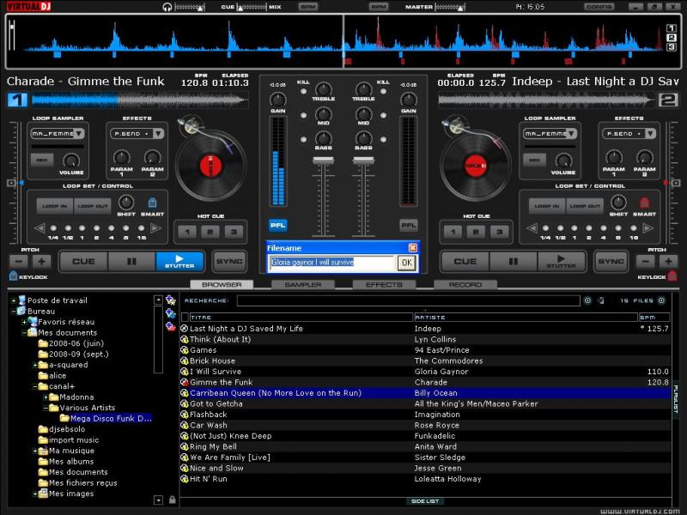Toggle the left deck Smart lock icon
This screenshot has width=687, height=515.
coord(152,203)
